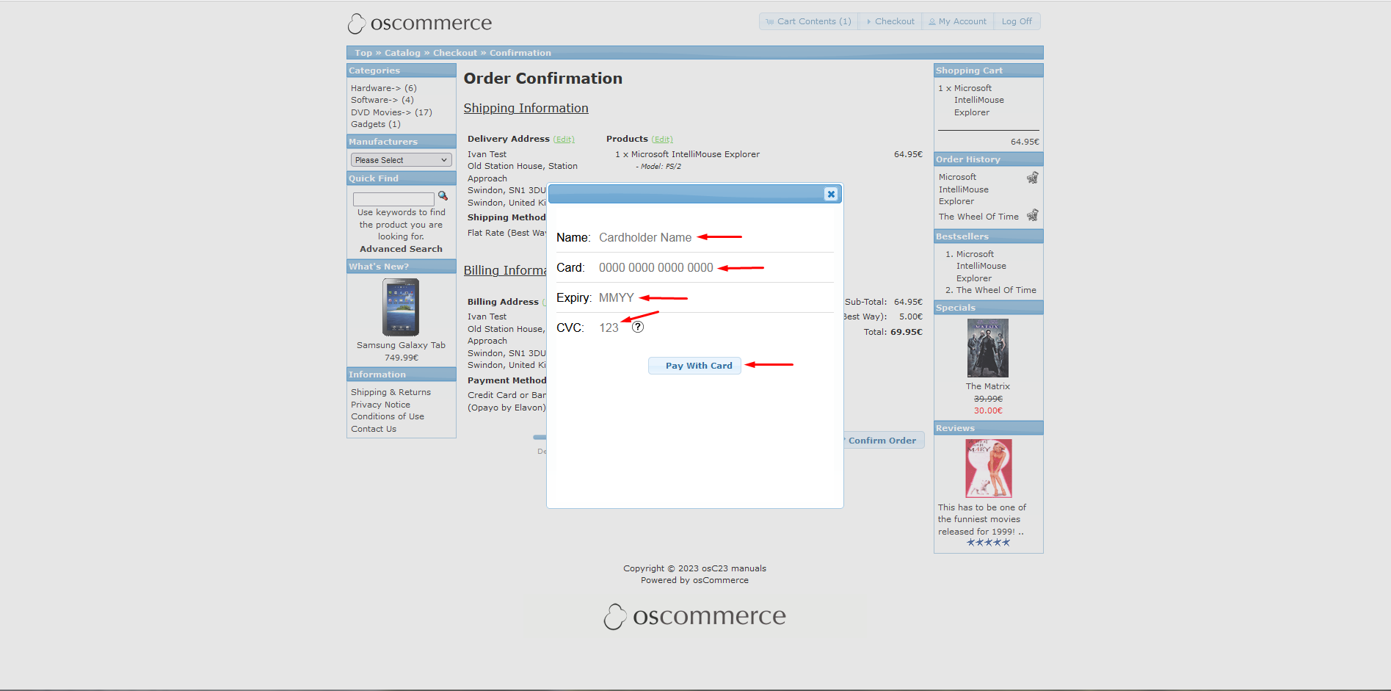Click the buy-now cart icon beside The Wheel Of Time

(1032, 215)
